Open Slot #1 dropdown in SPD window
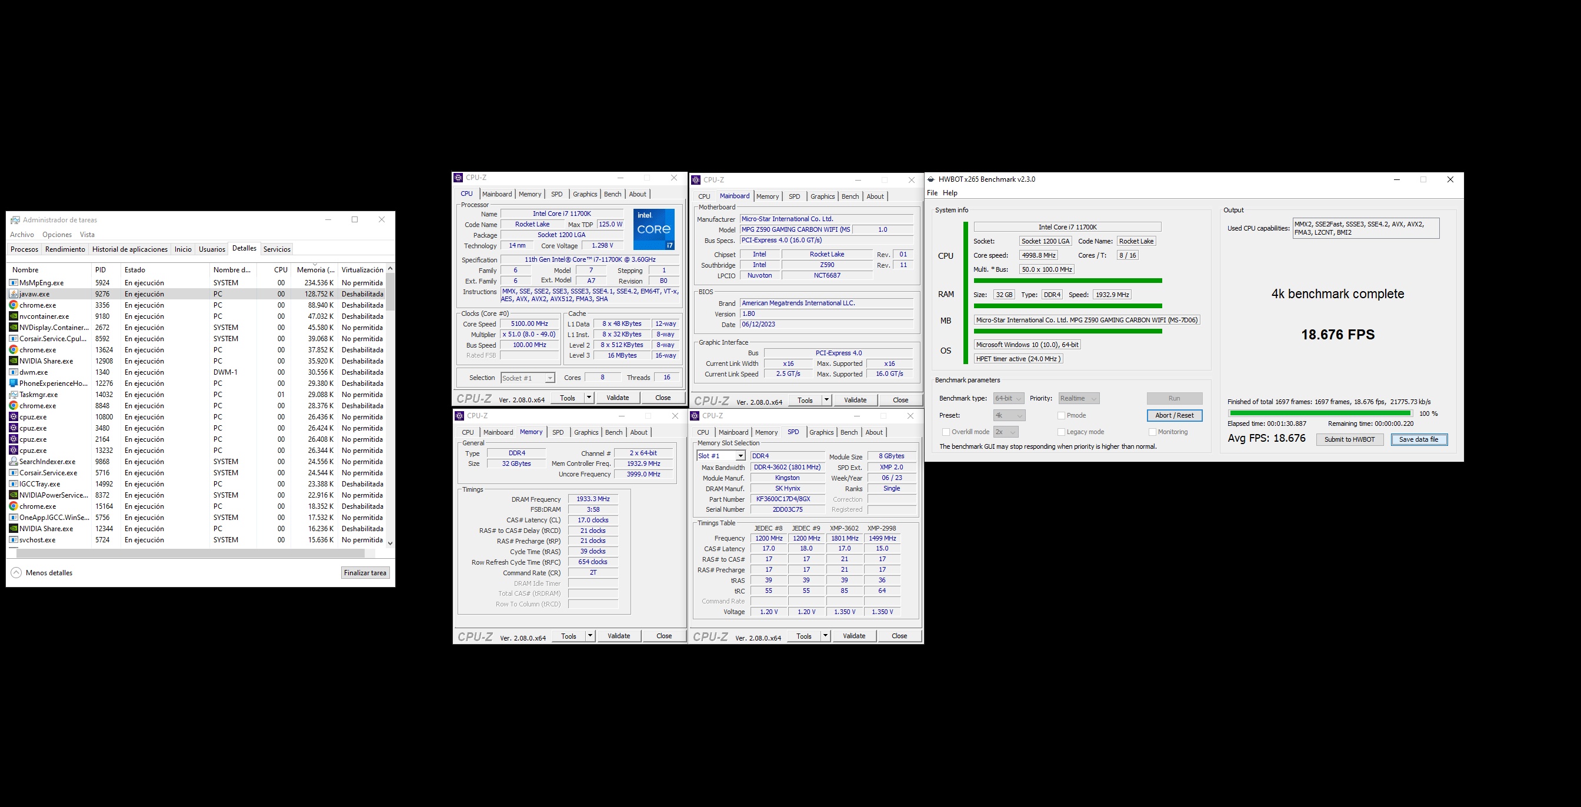The image size is (1581, 807). tap(721, 456)
